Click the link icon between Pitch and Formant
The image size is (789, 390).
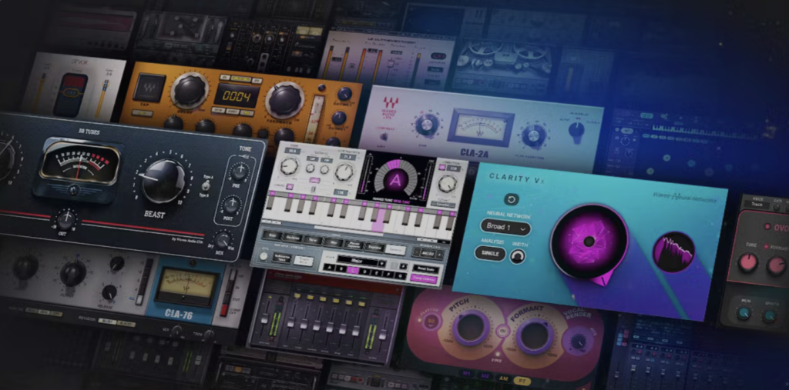[x=502, y=332]
